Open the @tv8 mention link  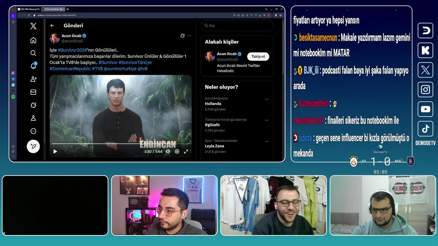click(142, 69)
